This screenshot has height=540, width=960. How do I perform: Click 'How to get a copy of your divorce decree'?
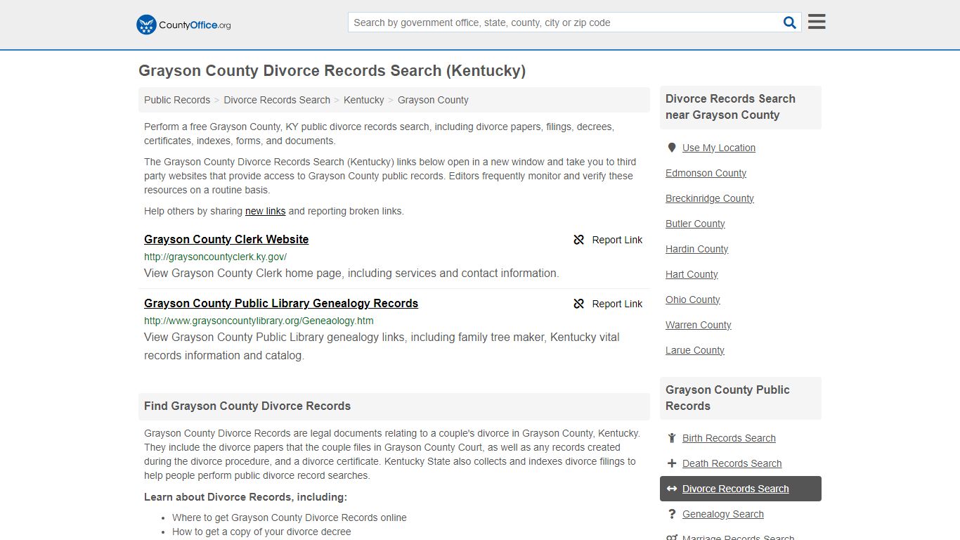coord(261,532)
